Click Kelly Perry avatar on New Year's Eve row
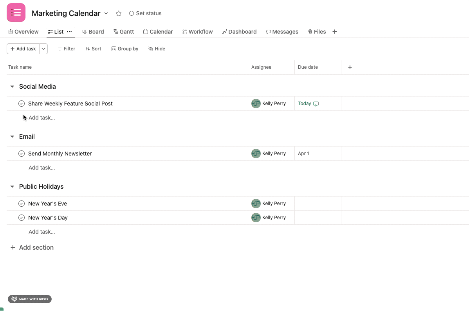This screenshot has height=311, width=469. [x=256, y=204]
